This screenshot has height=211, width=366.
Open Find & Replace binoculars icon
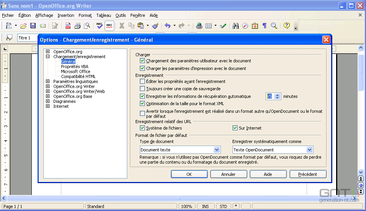click(x=236, y=26)
